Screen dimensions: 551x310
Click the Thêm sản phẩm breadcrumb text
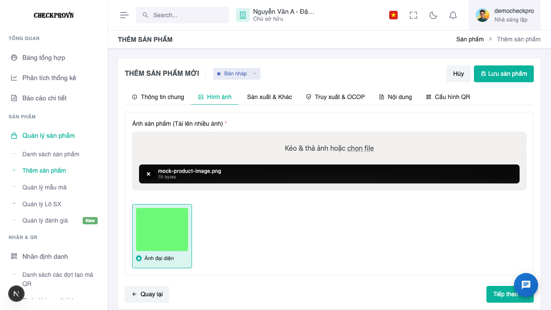519,39
